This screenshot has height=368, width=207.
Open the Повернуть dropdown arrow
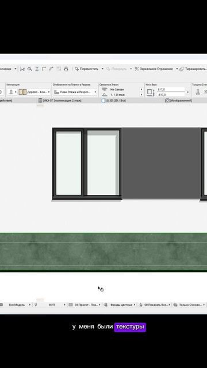pyautogui.click(x=131, y=69)
